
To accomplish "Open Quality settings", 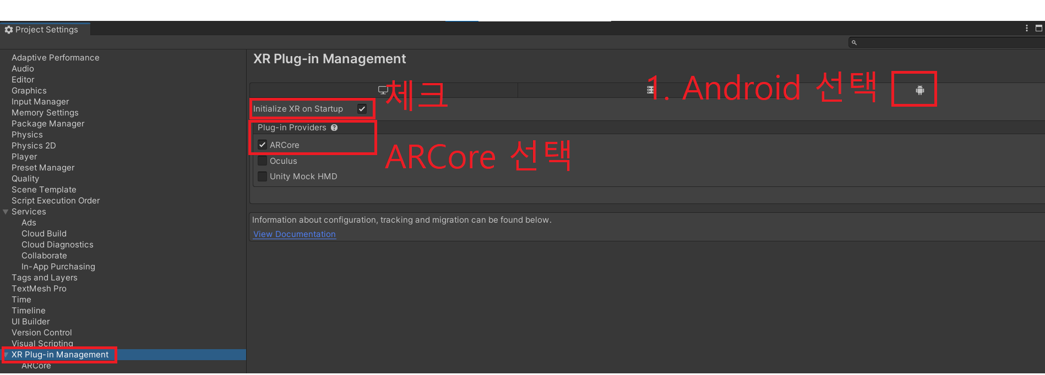I will (x=25, y=179).
